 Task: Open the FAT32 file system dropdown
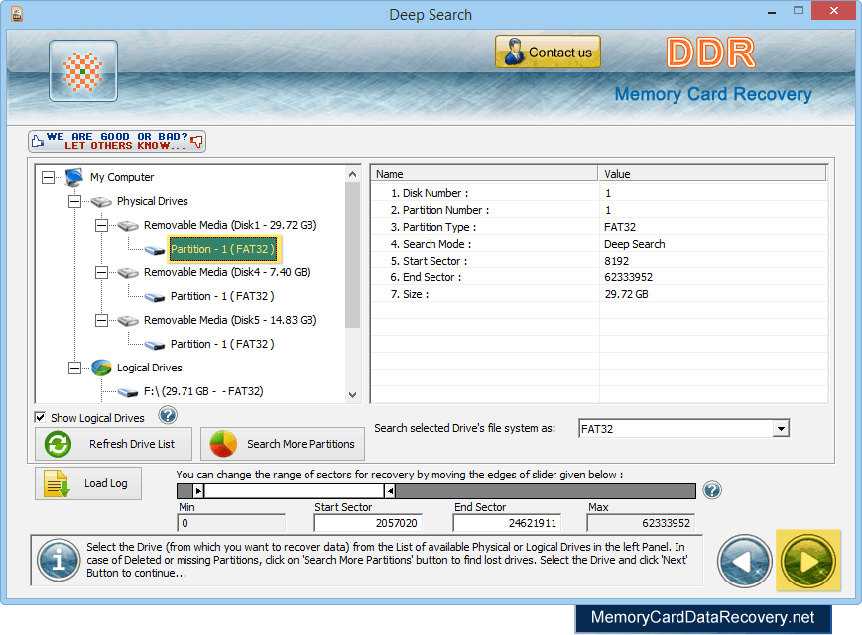[781, 429]
